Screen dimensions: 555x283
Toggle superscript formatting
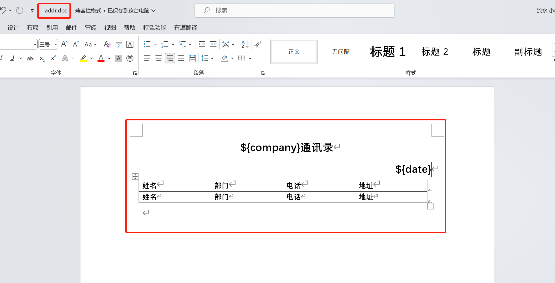pos(53,58)
